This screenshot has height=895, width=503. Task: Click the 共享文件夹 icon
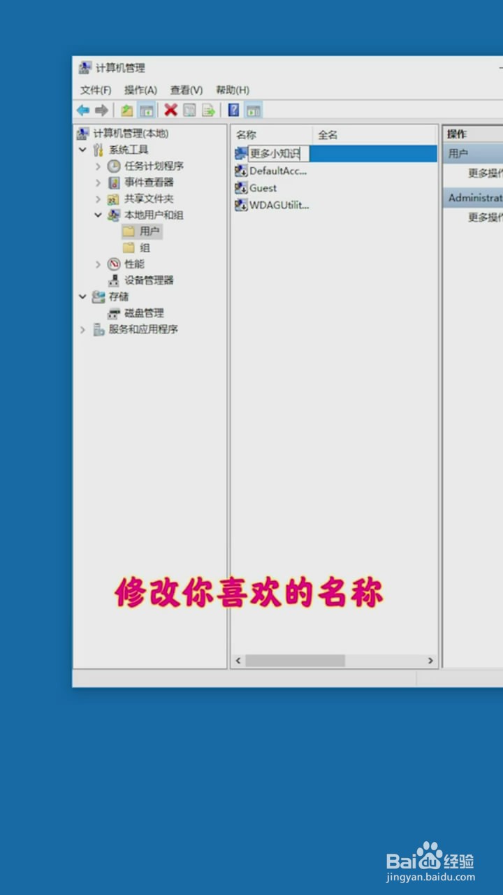[114, 199]
